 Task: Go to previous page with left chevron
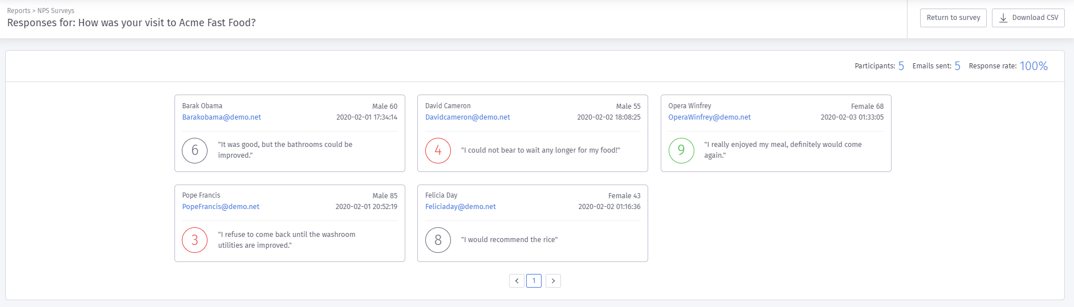[x=516, y=281]
